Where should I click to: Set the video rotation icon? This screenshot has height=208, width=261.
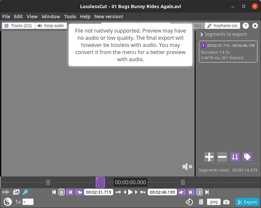point(189,202)
